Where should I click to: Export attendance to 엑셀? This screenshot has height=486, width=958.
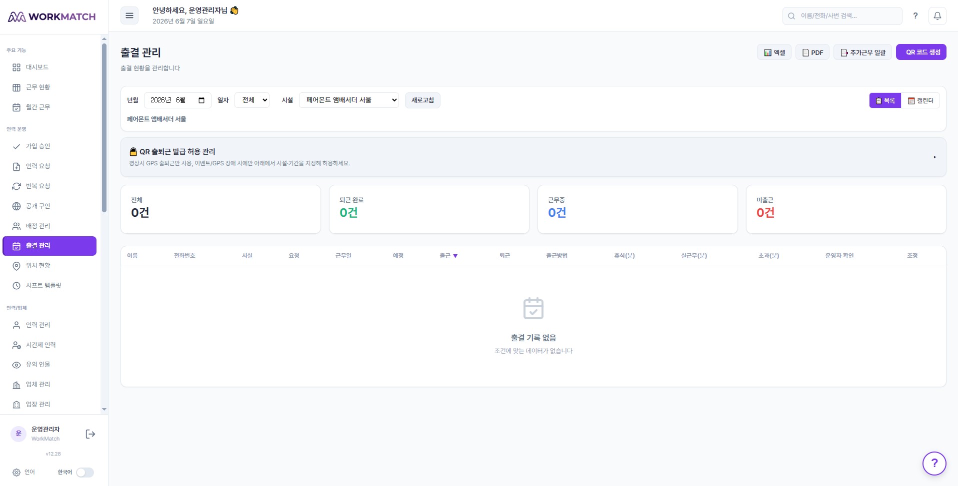[x=774, y=52]
